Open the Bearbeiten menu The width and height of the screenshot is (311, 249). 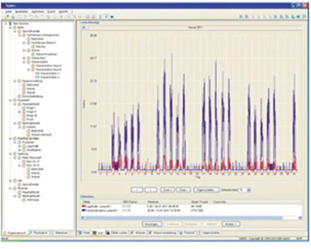coord(22,12)
